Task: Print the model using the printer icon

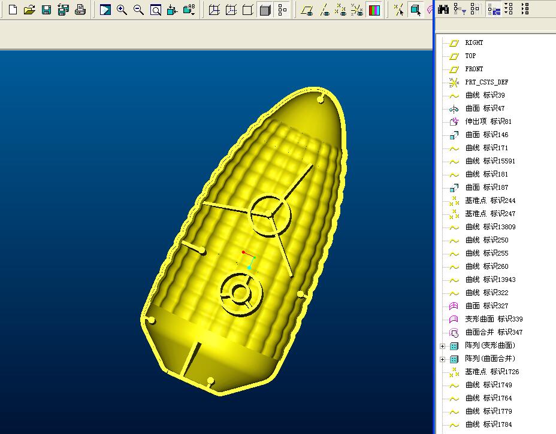Action: click(x=80, y=10)
